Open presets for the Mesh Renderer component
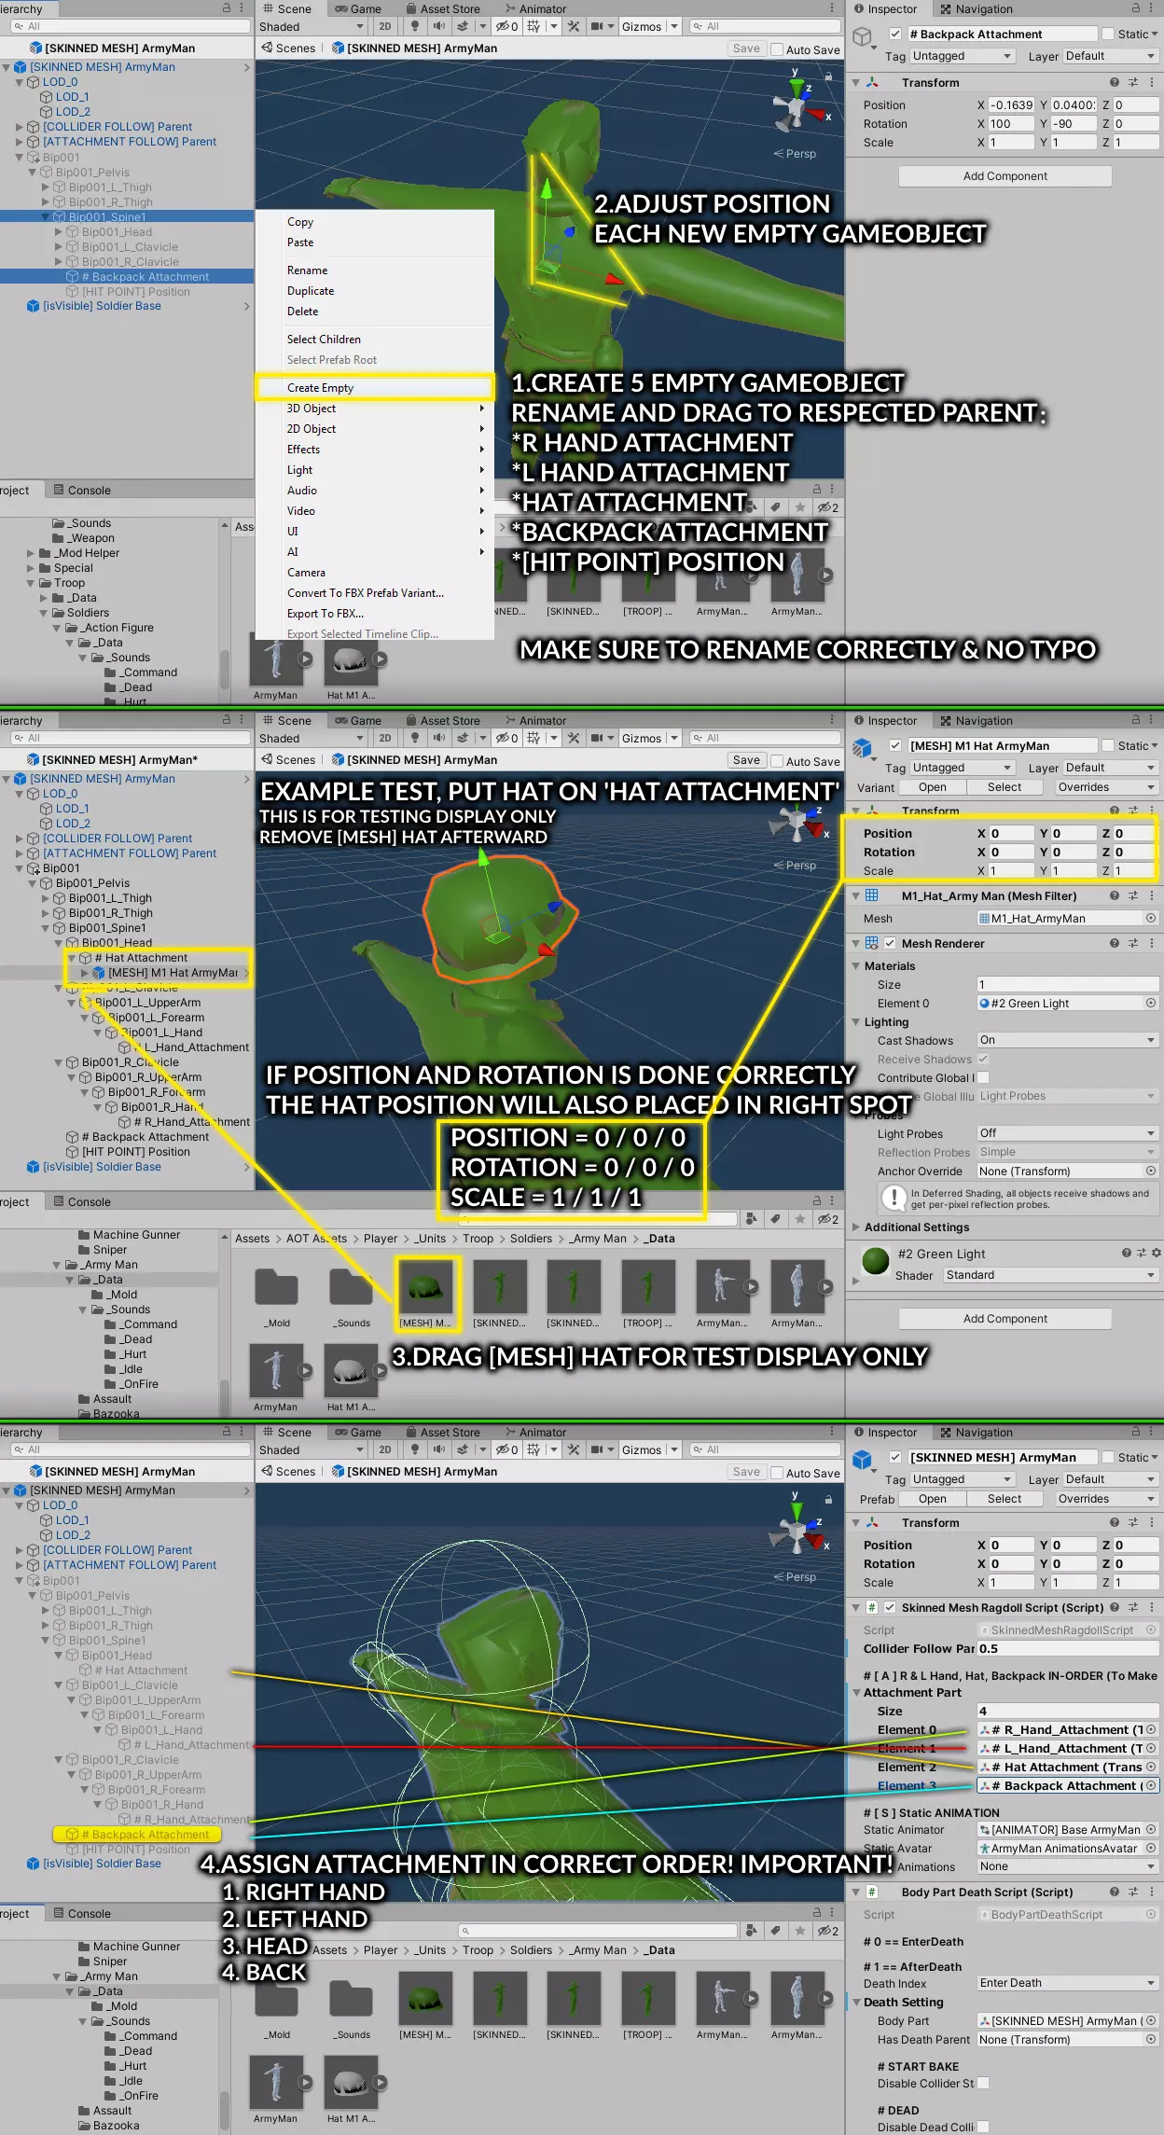The height and width of the screenshot is (2135, 1164). pos(1133,943)
